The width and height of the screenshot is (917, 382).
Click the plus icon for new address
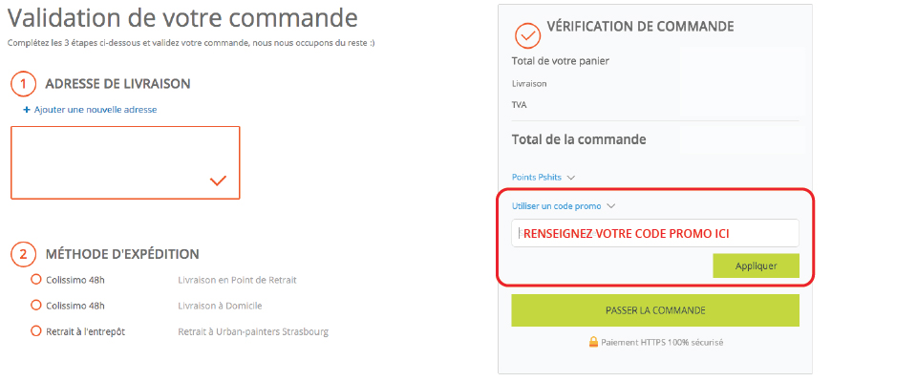pos(27,110)
